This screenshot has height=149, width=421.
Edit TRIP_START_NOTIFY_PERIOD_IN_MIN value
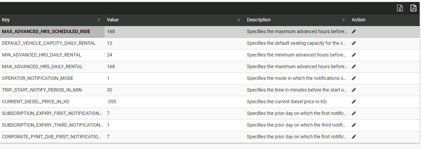coord(354,90)
